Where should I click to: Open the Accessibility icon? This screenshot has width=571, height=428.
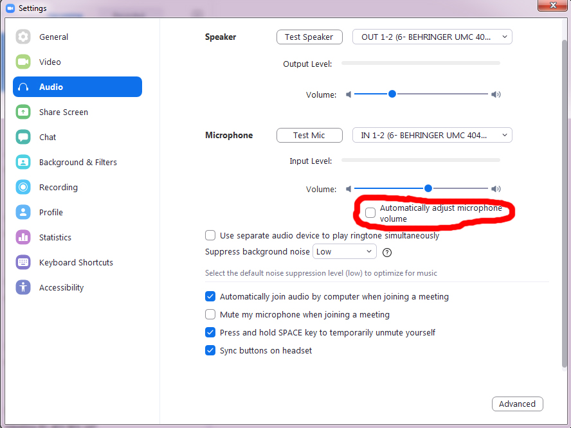[23, 287]
